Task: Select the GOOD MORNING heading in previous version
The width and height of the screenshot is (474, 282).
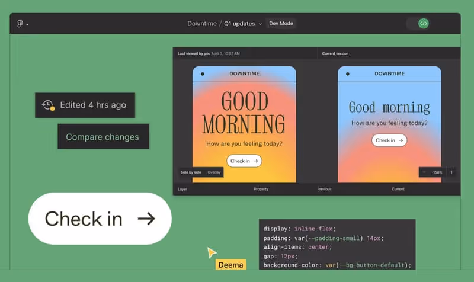Action: coord(244,113)
